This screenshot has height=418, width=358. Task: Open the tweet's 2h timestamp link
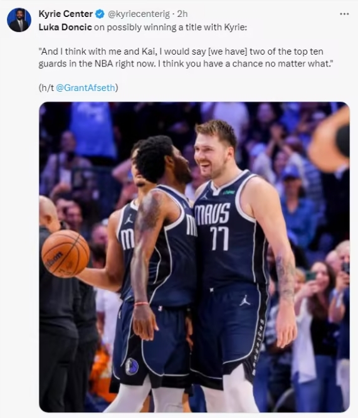tap(182, 14)
